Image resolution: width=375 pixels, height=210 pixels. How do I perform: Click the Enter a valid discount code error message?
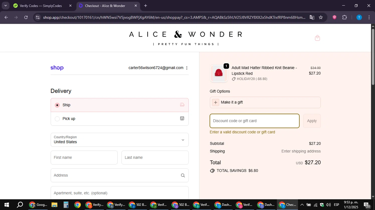pos(242,132)
